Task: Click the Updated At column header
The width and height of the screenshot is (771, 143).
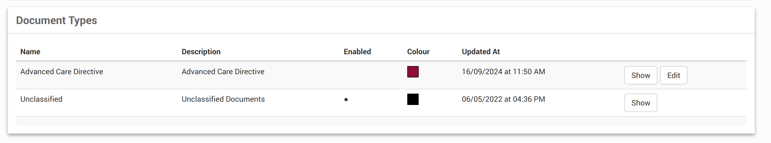Action: (481, 52)
